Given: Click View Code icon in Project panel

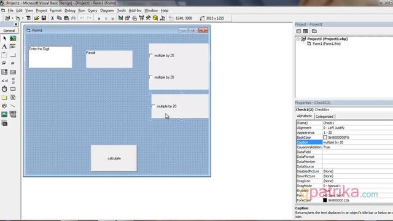Looking at the screenshot, I should (298, 31).
